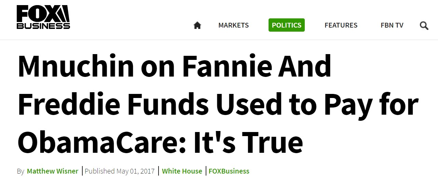Open the Markets section
Viewport: 438px width, 180px height.
coord(233,25)
